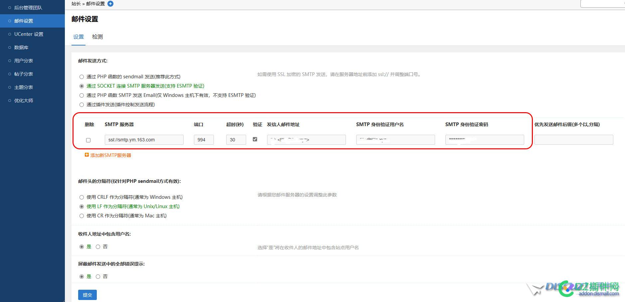Click the orange plus icon for adding SMTP server
625x302 pixels.
[x=87, y=155]
